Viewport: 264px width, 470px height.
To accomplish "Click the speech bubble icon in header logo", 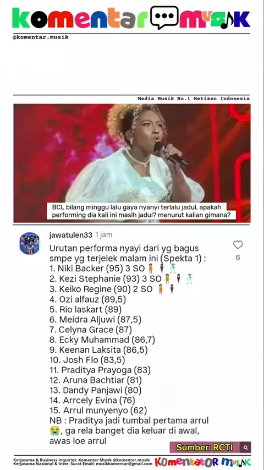I will click(164, 18).
